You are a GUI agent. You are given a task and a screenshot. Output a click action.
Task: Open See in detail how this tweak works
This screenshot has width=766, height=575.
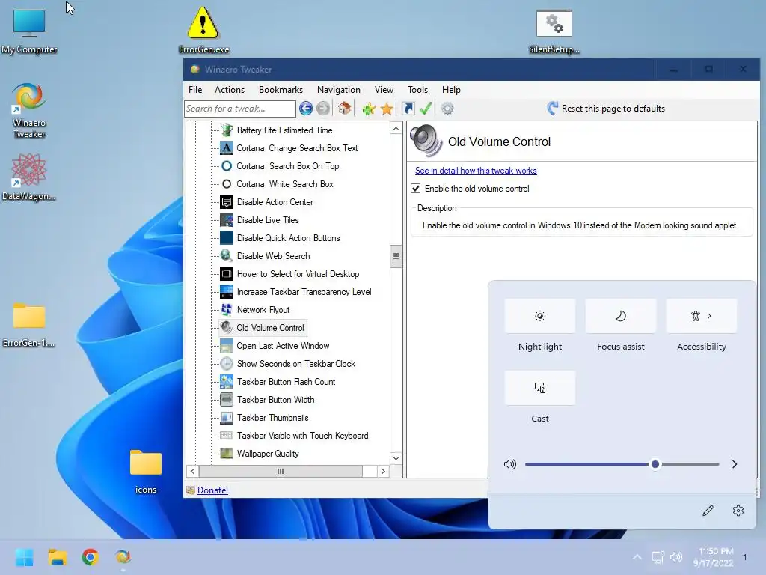(x=476, y=171)
